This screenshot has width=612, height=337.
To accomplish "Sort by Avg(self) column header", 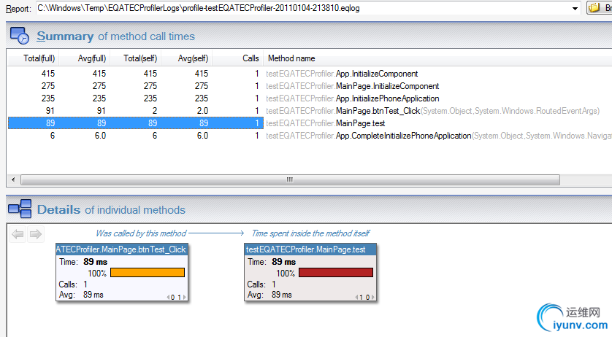I will pyautogui.click(x=186, y=58).
